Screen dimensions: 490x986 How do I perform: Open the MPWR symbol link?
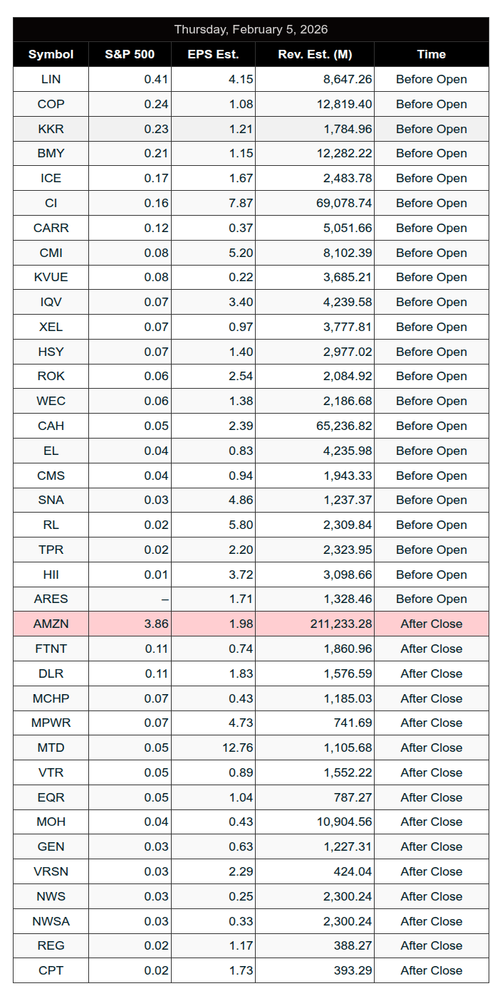point(51,723)
